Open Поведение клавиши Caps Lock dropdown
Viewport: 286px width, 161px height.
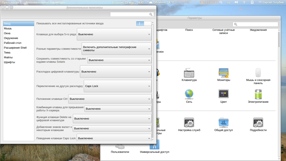(114, 138)
